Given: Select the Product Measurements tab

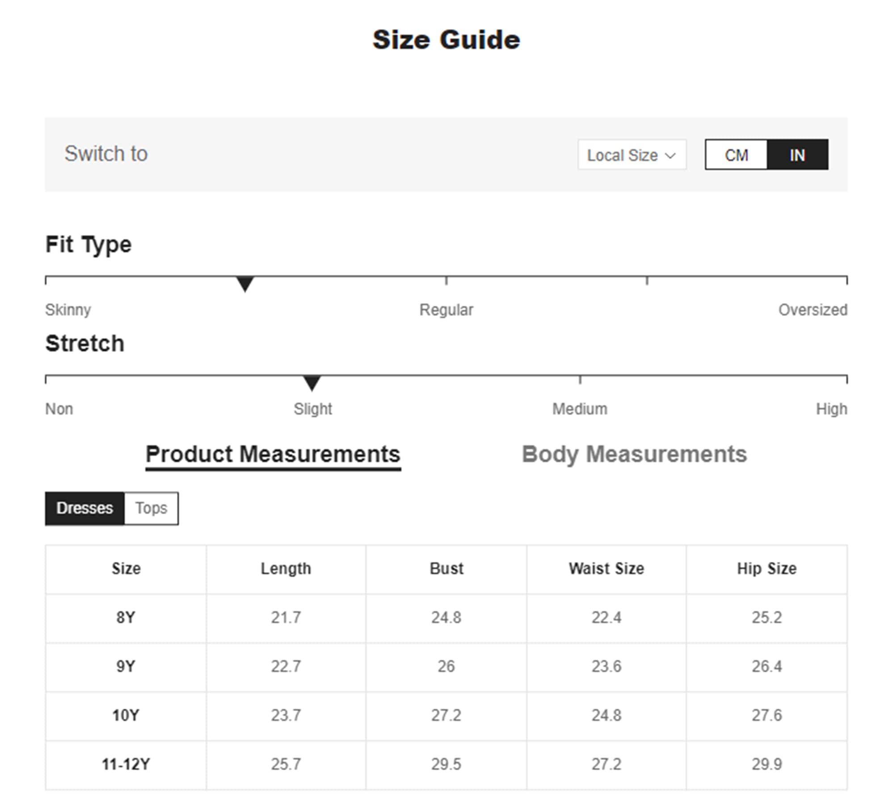Looking at the screenshot, I should pos(273,454).
